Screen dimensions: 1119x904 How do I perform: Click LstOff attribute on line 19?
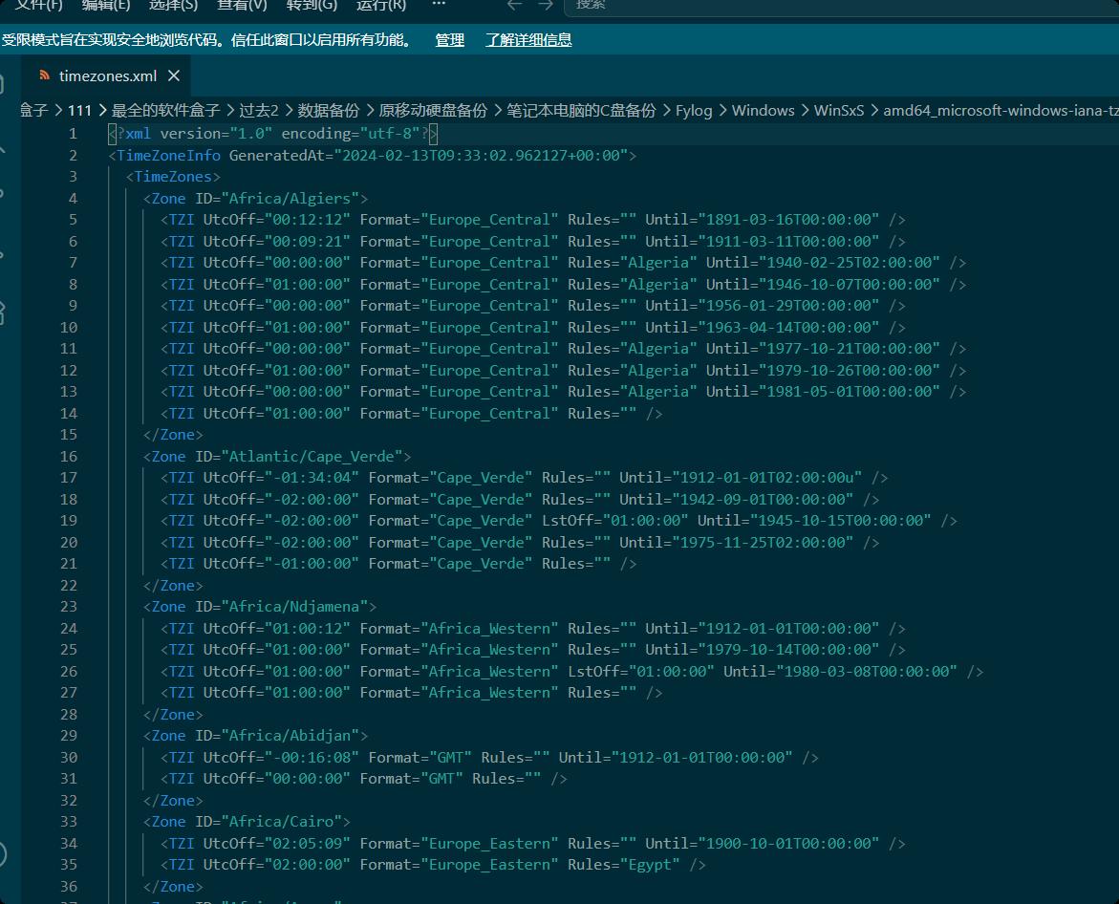[x=615, y=520]
